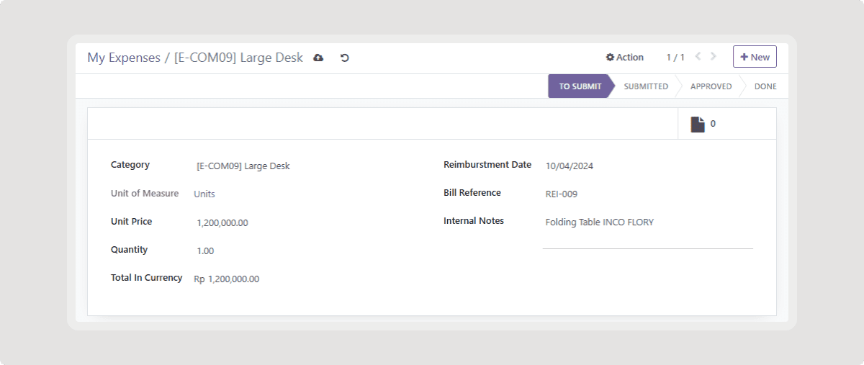864x365 pixels.
Task: Click the discard changes undo icon
Action: [x=345, y=58]
